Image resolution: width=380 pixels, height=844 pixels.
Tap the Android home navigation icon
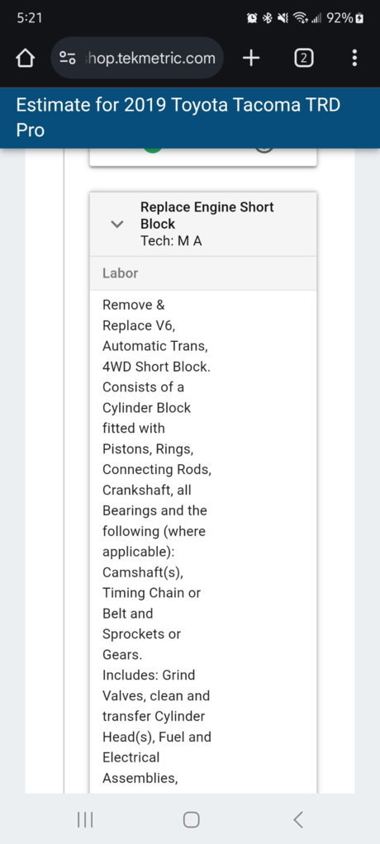point(191,819)
